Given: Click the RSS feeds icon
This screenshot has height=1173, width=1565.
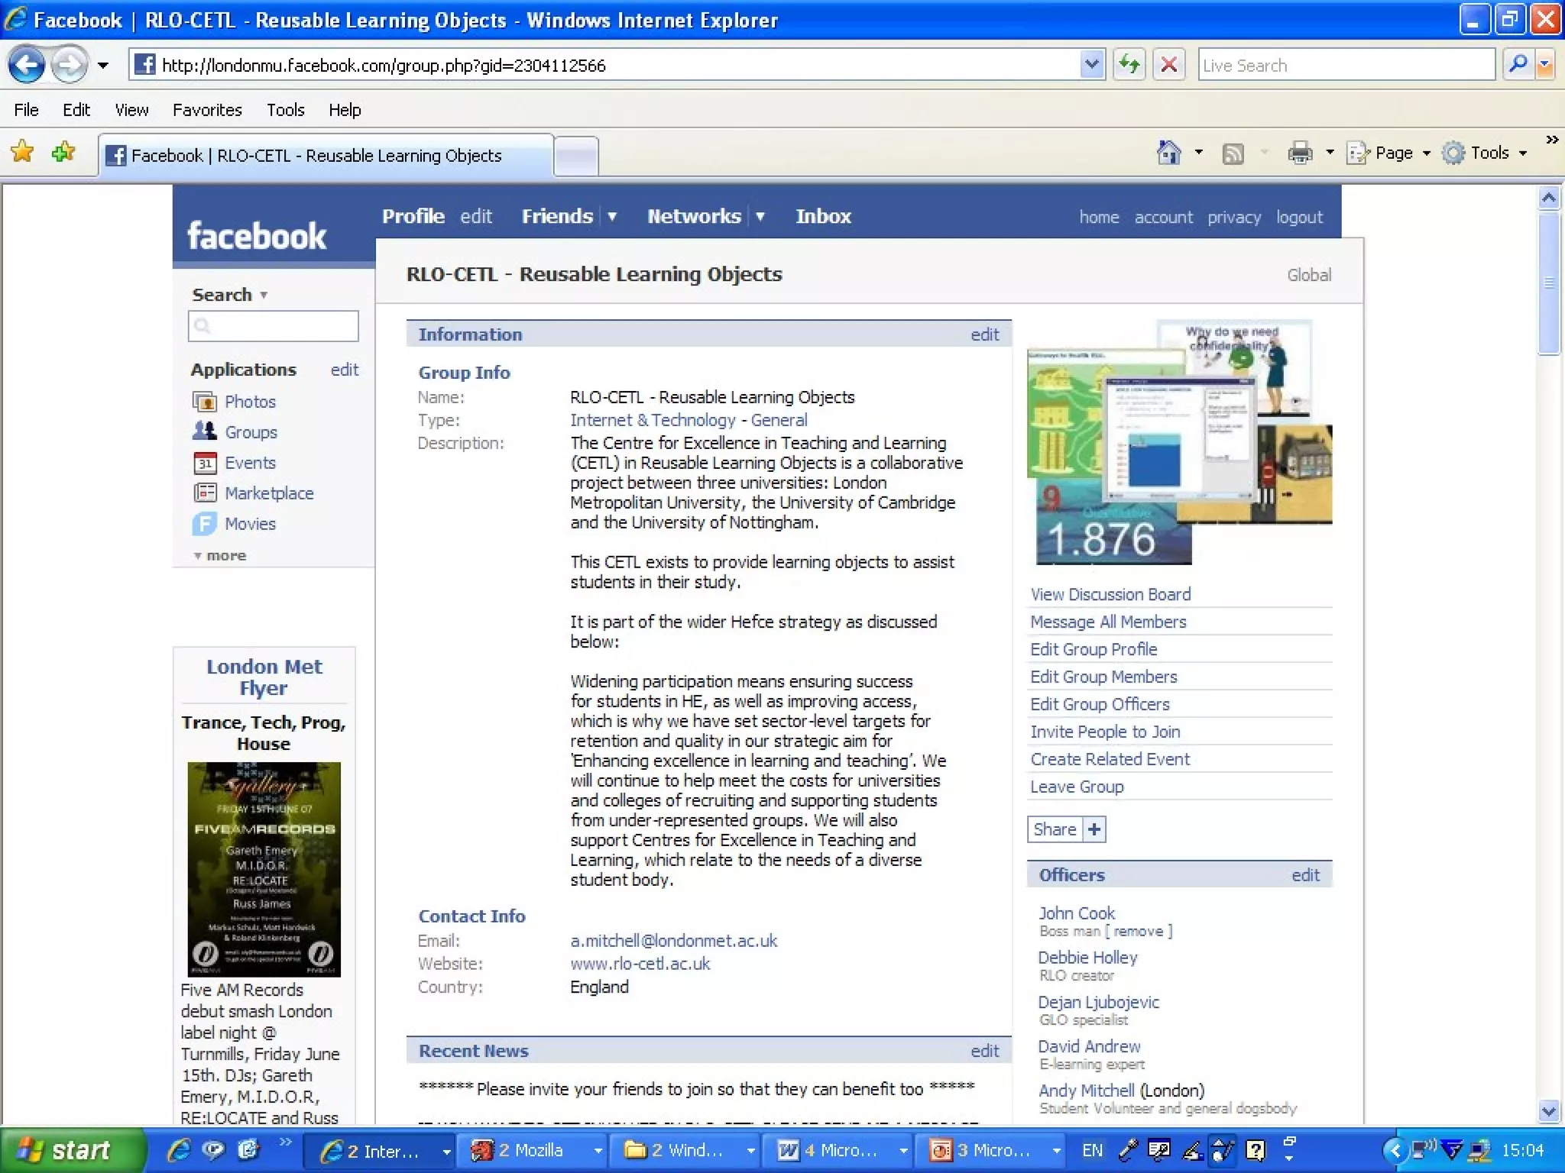Looking at the screenshot, I should point(1233,153).
